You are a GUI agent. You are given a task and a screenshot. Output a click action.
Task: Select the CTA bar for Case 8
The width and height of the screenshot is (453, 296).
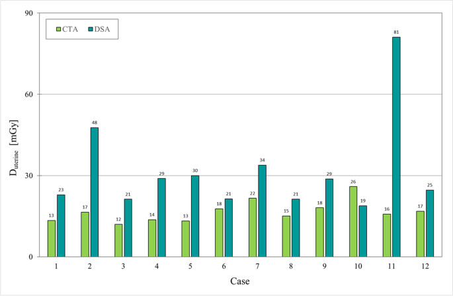tap(286, 236)
